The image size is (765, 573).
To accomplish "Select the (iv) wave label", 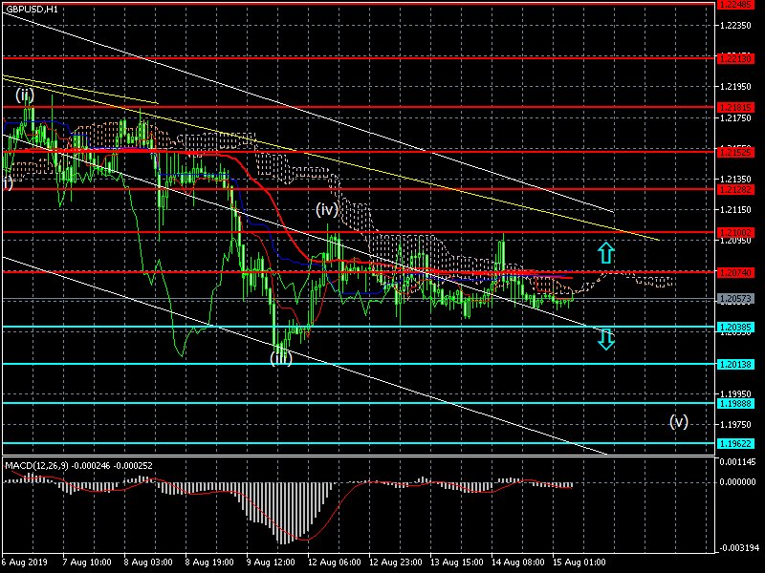I will pyautogui.click(x=328, y=209).
